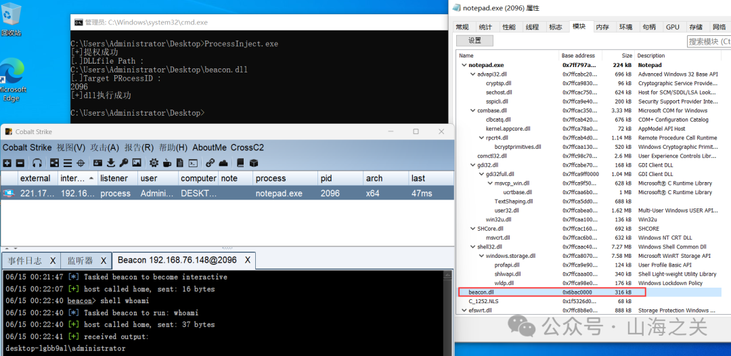Click the chain link host file icon
This screenshot has width=731, height=356.
211,163
